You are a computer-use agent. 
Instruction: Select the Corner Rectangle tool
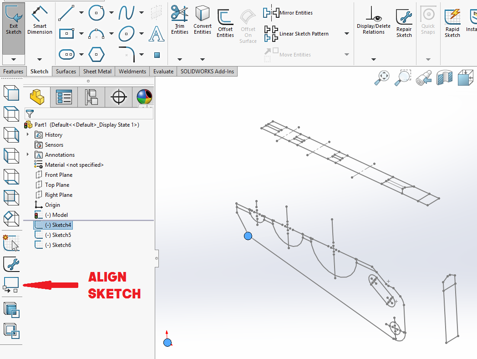66,34
